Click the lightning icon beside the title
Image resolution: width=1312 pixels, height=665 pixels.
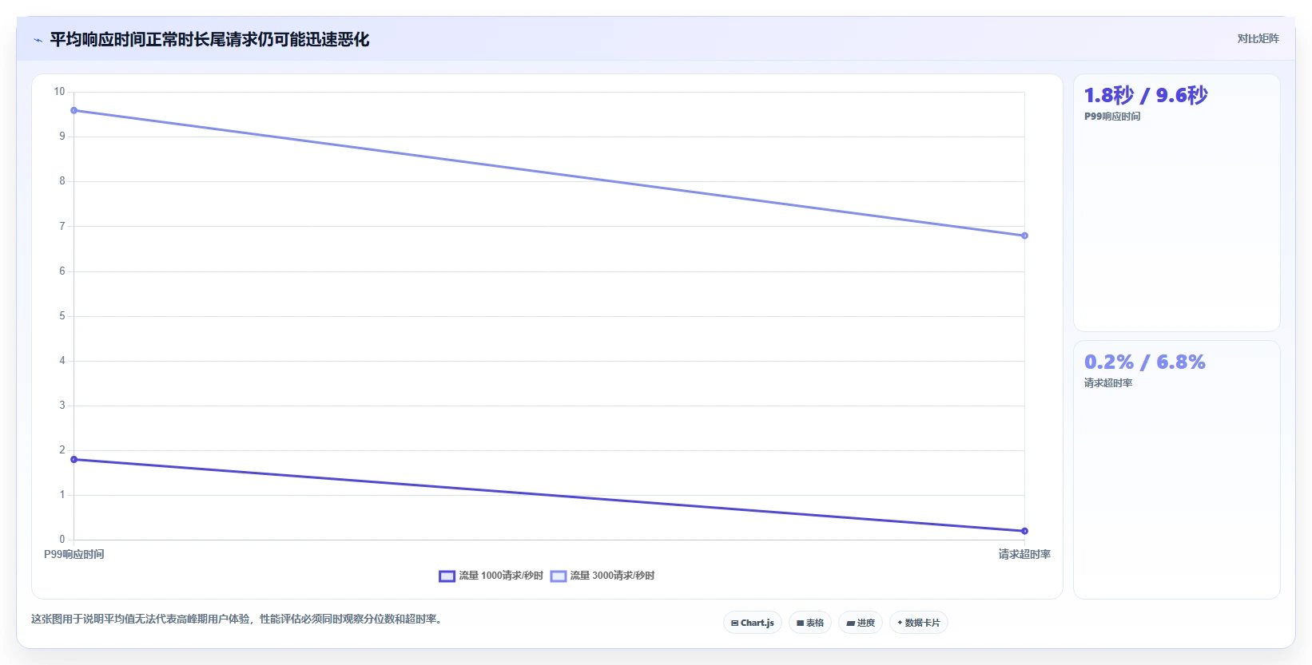click(38, 40)
